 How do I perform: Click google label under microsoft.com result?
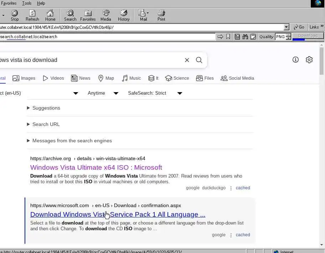tap(219, 235)
